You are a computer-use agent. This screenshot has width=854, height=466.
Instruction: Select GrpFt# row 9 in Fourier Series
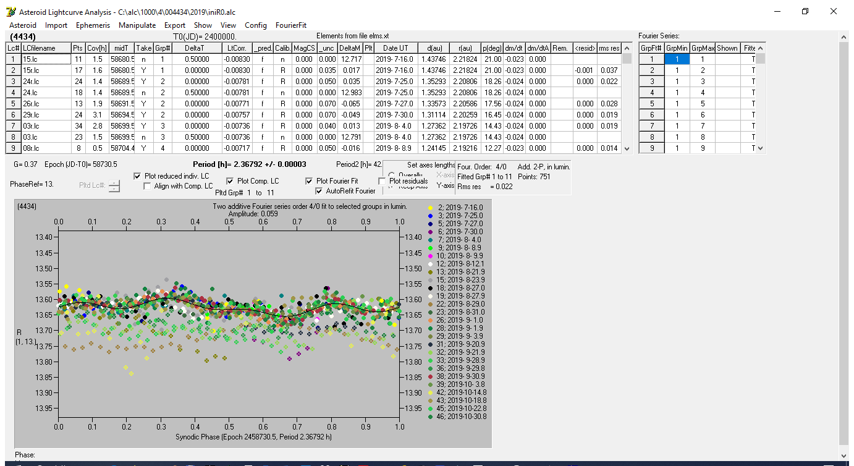[651, 148]
